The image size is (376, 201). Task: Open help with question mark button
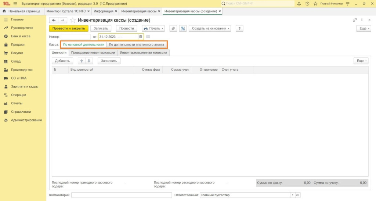coord(239,29)
